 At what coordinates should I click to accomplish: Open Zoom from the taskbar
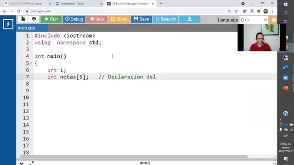(x=286, y=78)
